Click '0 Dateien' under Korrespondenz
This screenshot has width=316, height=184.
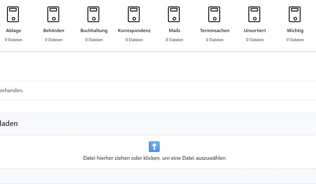tap(134, 40)
